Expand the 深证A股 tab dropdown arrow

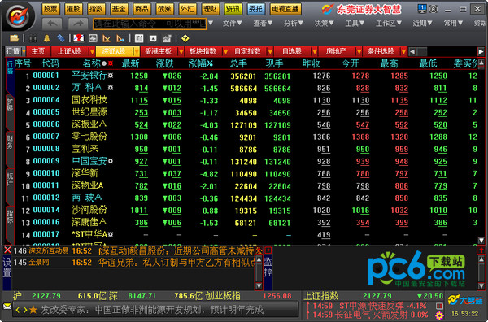point(137,51)
